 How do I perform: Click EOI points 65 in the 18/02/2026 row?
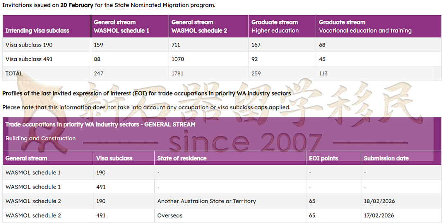pos(312,201)
